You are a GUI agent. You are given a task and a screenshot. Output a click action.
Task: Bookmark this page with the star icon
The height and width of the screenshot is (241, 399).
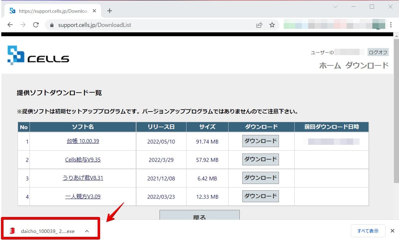click(272, 25)
